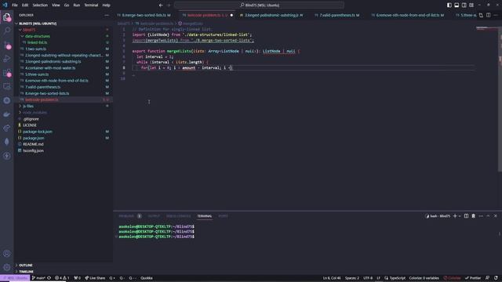The image size is (502, 282).
Task: Maximize the terminal panel size
Action: click(488, 216)
